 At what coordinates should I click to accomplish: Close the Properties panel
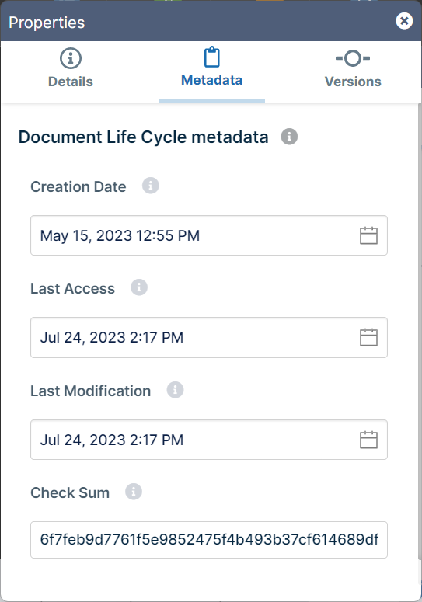point(404,21)
